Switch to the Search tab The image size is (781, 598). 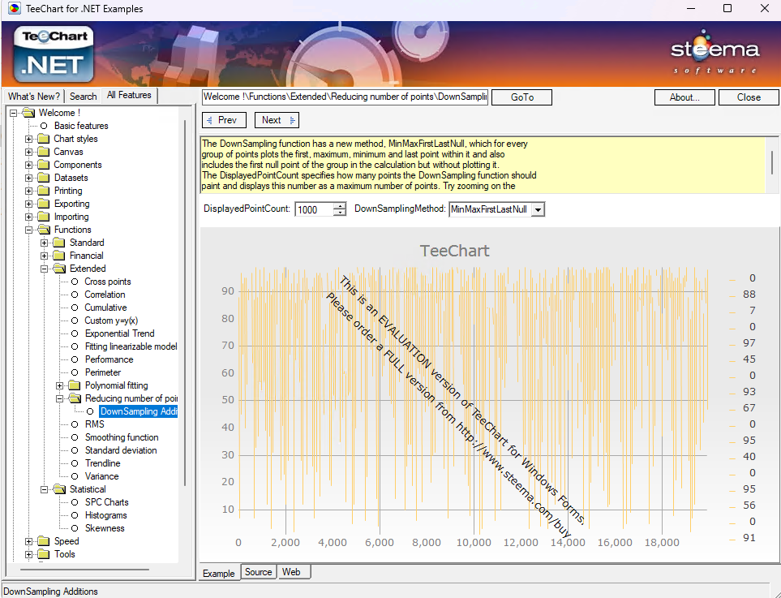(x=84, y=97)
